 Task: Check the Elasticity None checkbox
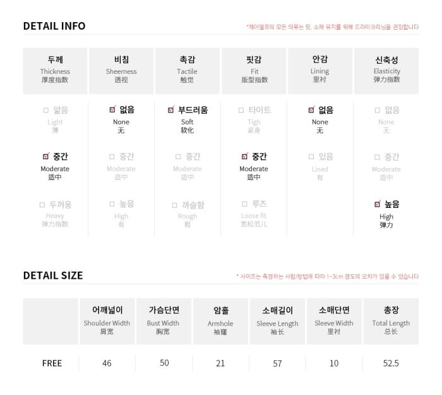coord(378,110)
